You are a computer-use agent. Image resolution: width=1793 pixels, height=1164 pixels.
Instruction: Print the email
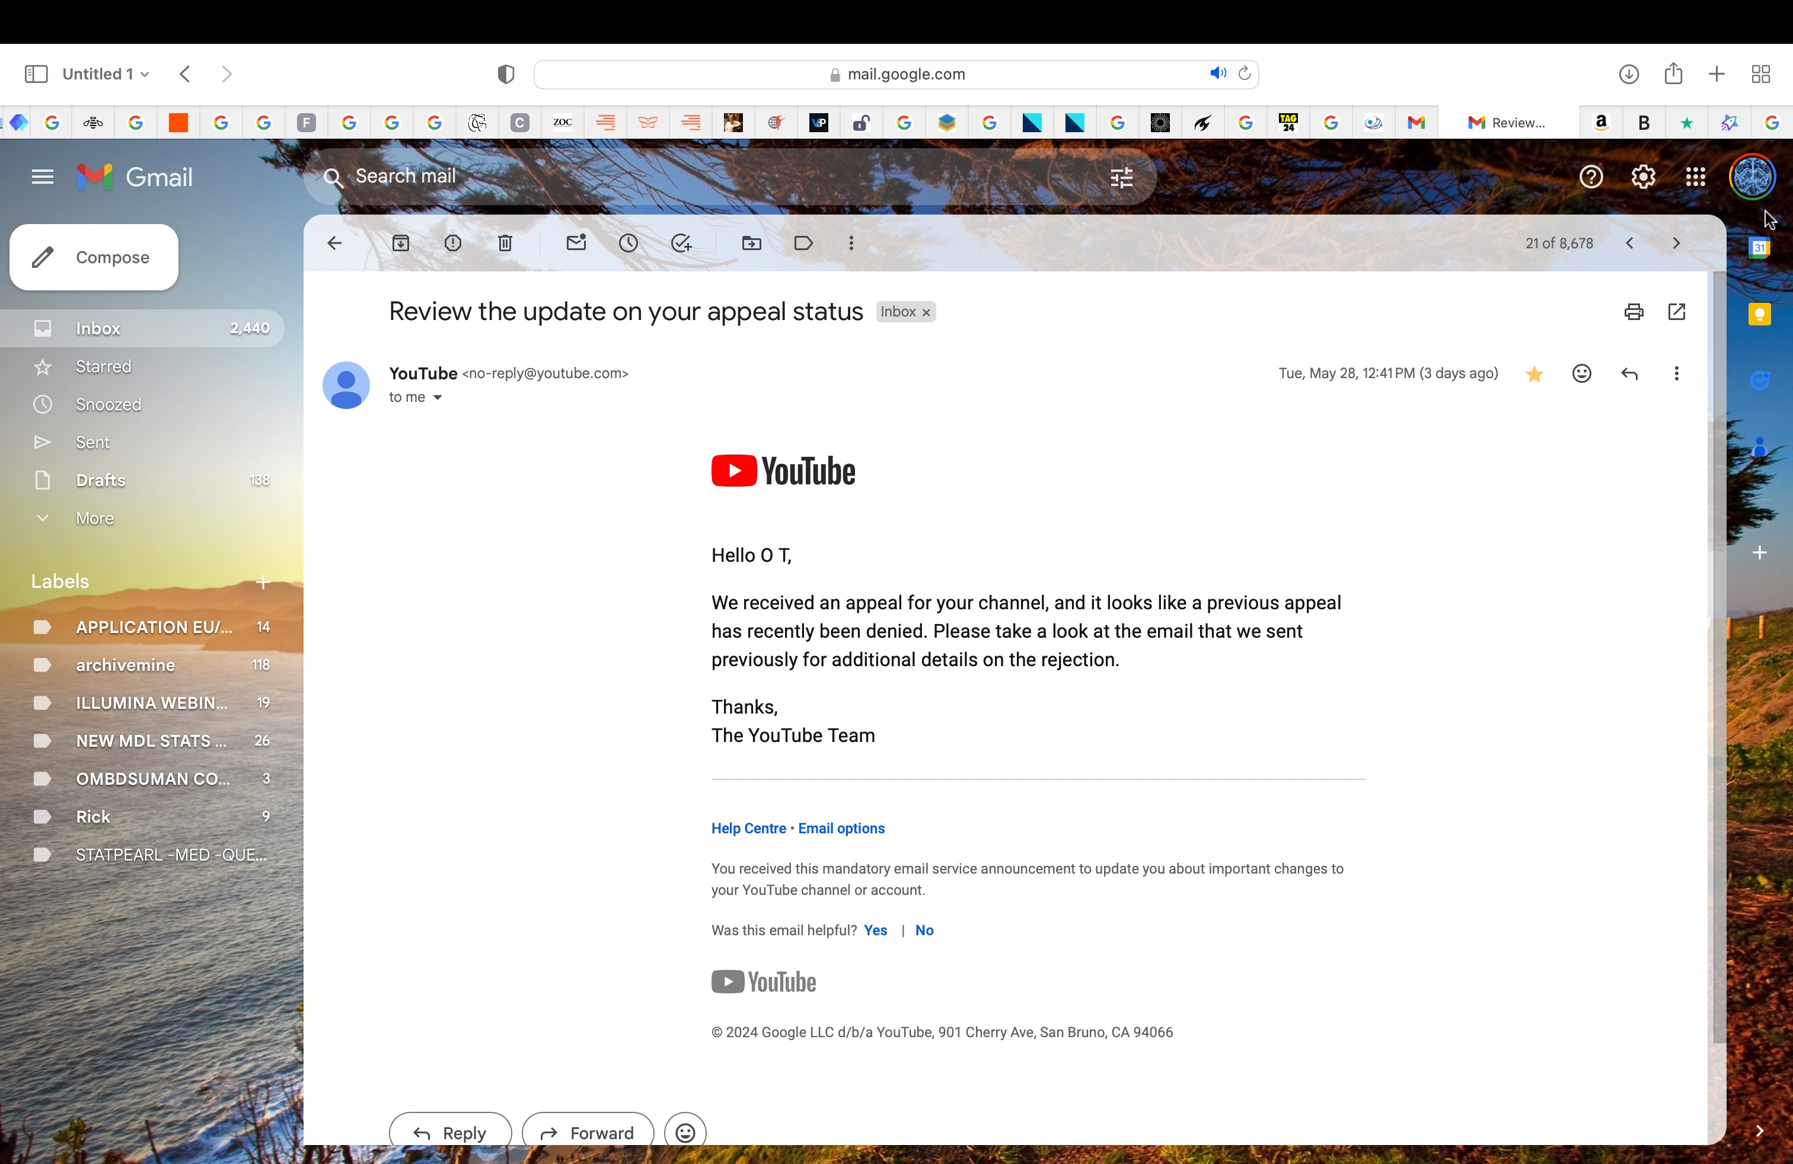pos(1634,312)
